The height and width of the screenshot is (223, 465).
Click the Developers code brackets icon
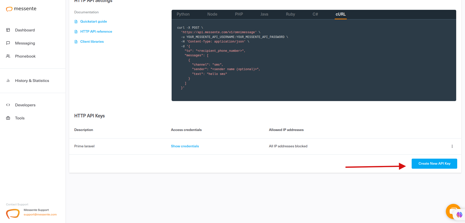[x=8, y=105]
